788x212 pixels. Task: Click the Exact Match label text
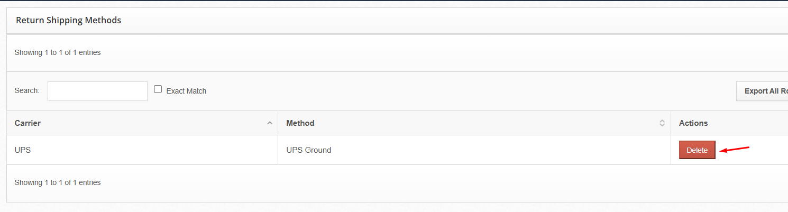click(x=186, y=91)
